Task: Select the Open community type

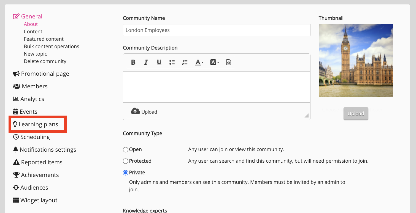Action: [126, 150]
